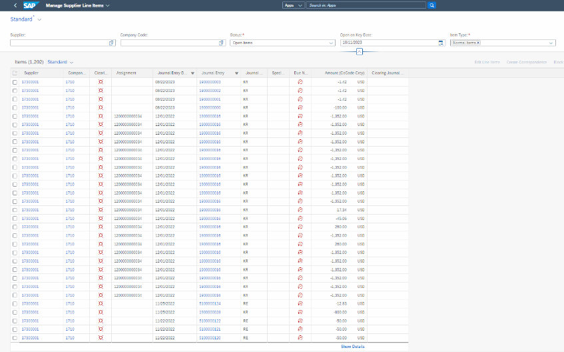This screenshot has width=564, height=352.
Task: Open journal entry 1900000003 link
Action: click(209, 81)
